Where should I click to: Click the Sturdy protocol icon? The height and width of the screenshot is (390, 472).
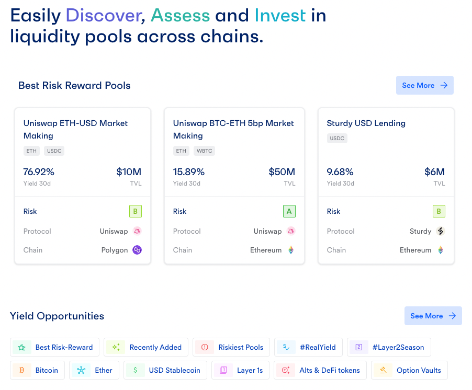(441, 231)
